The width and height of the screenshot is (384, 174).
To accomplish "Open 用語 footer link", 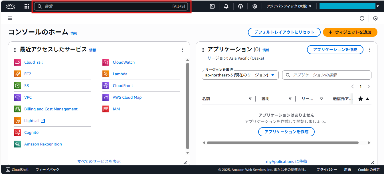I will click(347, 169).
